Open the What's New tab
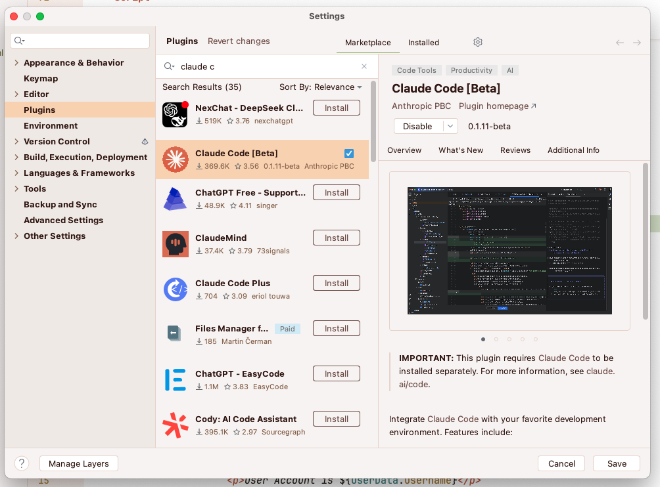This screenshot has width=660, height=487. (460, 150)
